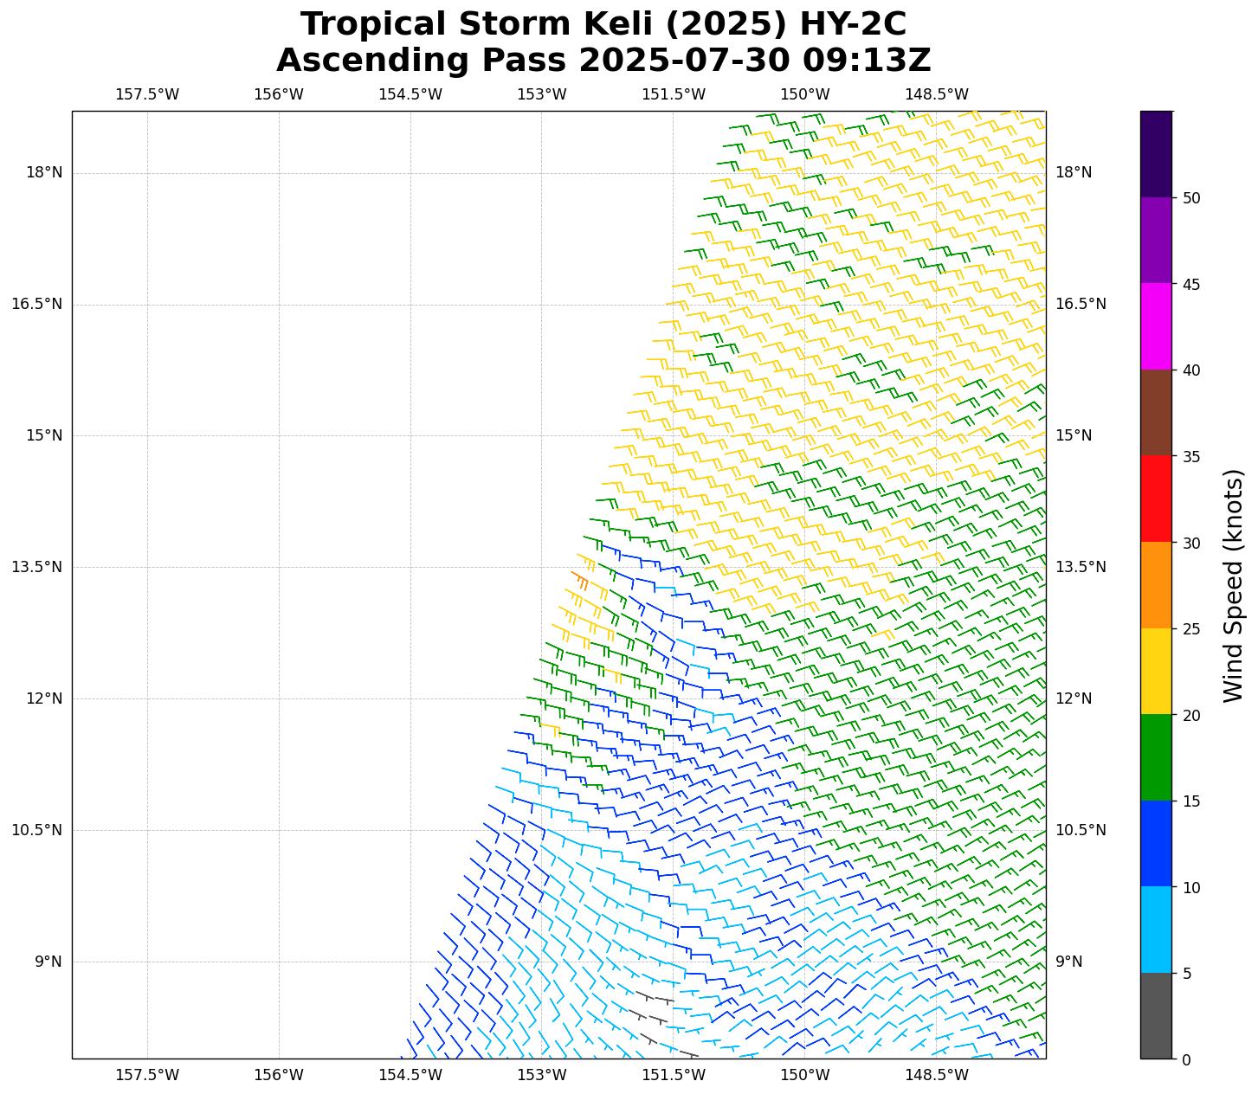Click the violet 45–50 knots colorbar segment
Screen dimensions: 1258x1094
click(x=1155, y=240)
